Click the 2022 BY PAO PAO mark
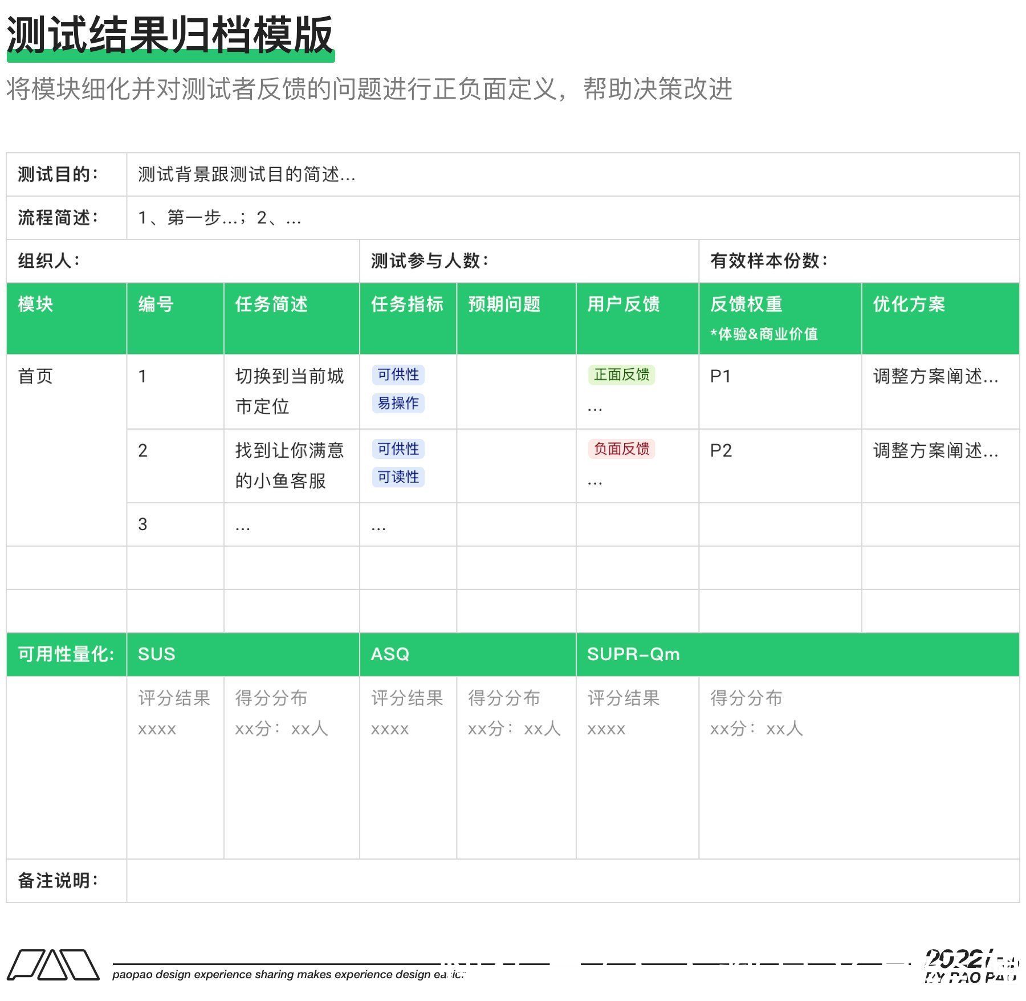Viewport: 1026px width, 1001px height. point(972,966)
